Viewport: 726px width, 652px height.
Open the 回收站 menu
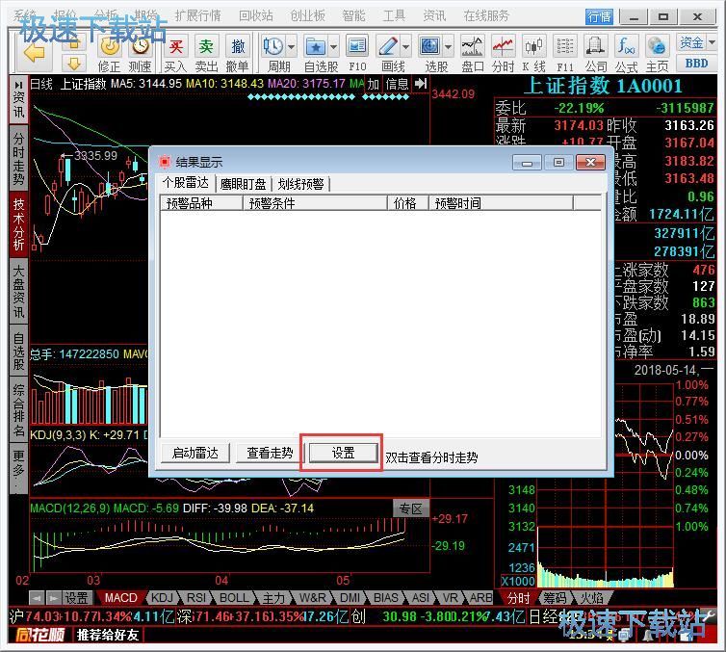(x=255, y=15)
